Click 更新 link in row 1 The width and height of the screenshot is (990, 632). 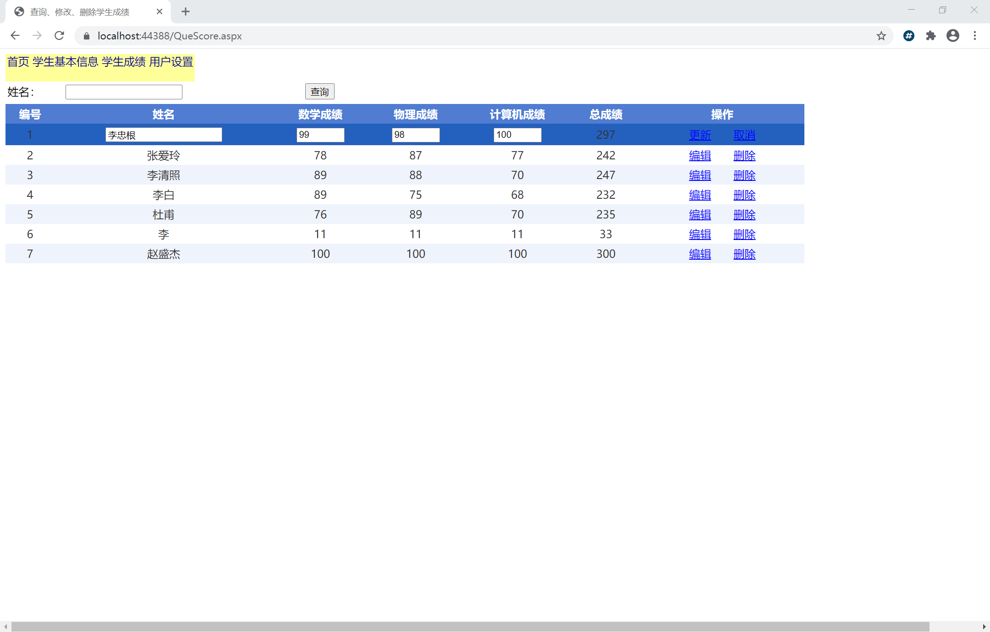coord(699,135)
